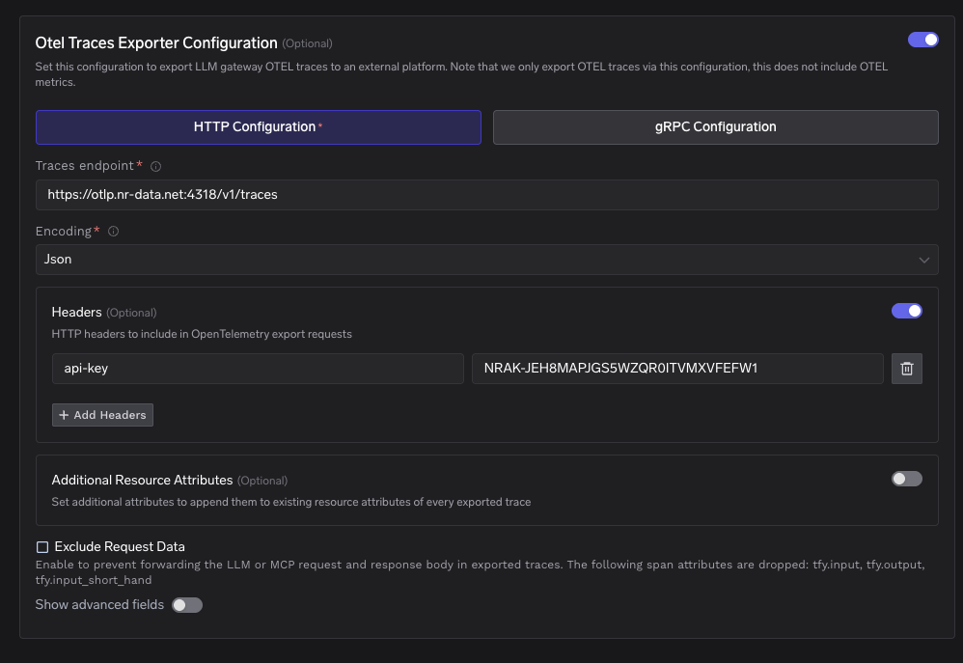Delete the api-key header with trash icon
The image size is (963, 663).
[906, 369]
